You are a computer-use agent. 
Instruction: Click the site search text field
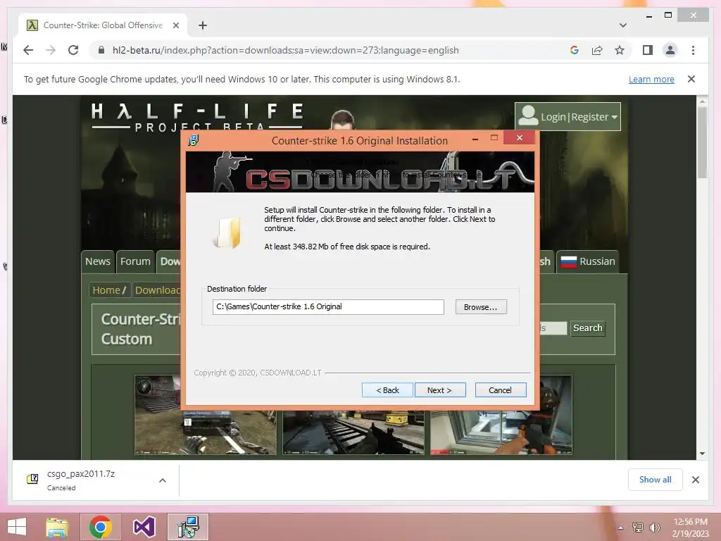pos(553,328)
